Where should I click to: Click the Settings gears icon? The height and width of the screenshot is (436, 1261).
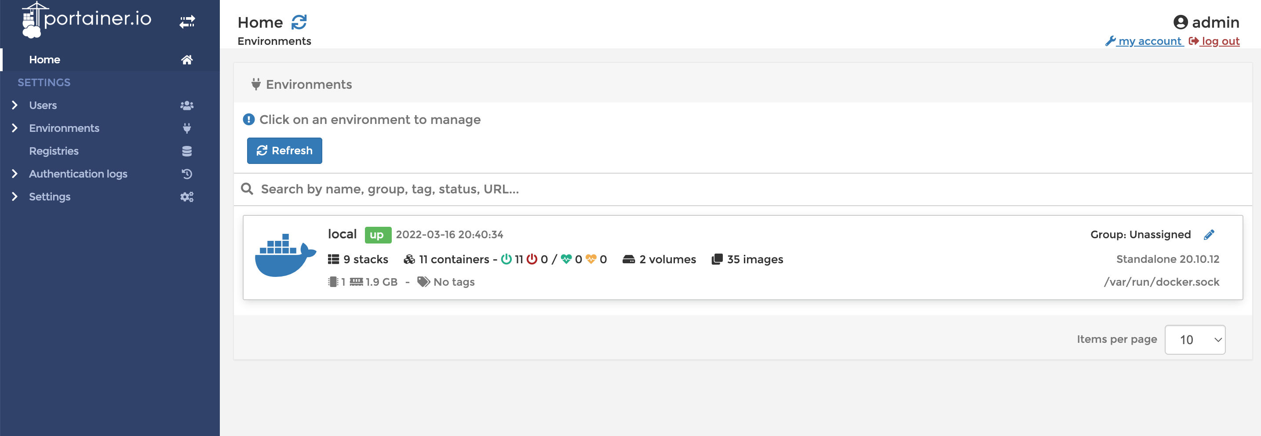[x=187, y=197]
